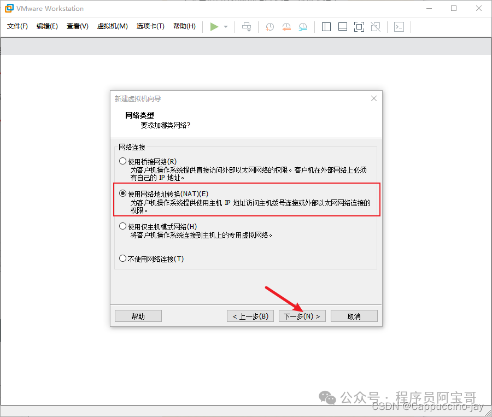This screenshot has width=492, height=417.
Task: Click the revert to snapshot icon
Action: pyautogui.click(x=286, y=27)
